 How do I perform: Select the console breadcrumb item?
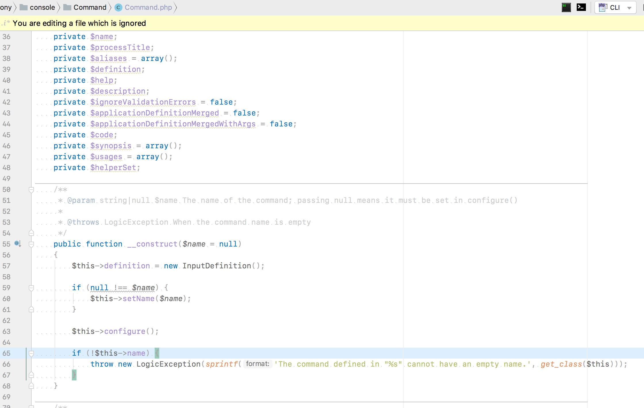42,7
